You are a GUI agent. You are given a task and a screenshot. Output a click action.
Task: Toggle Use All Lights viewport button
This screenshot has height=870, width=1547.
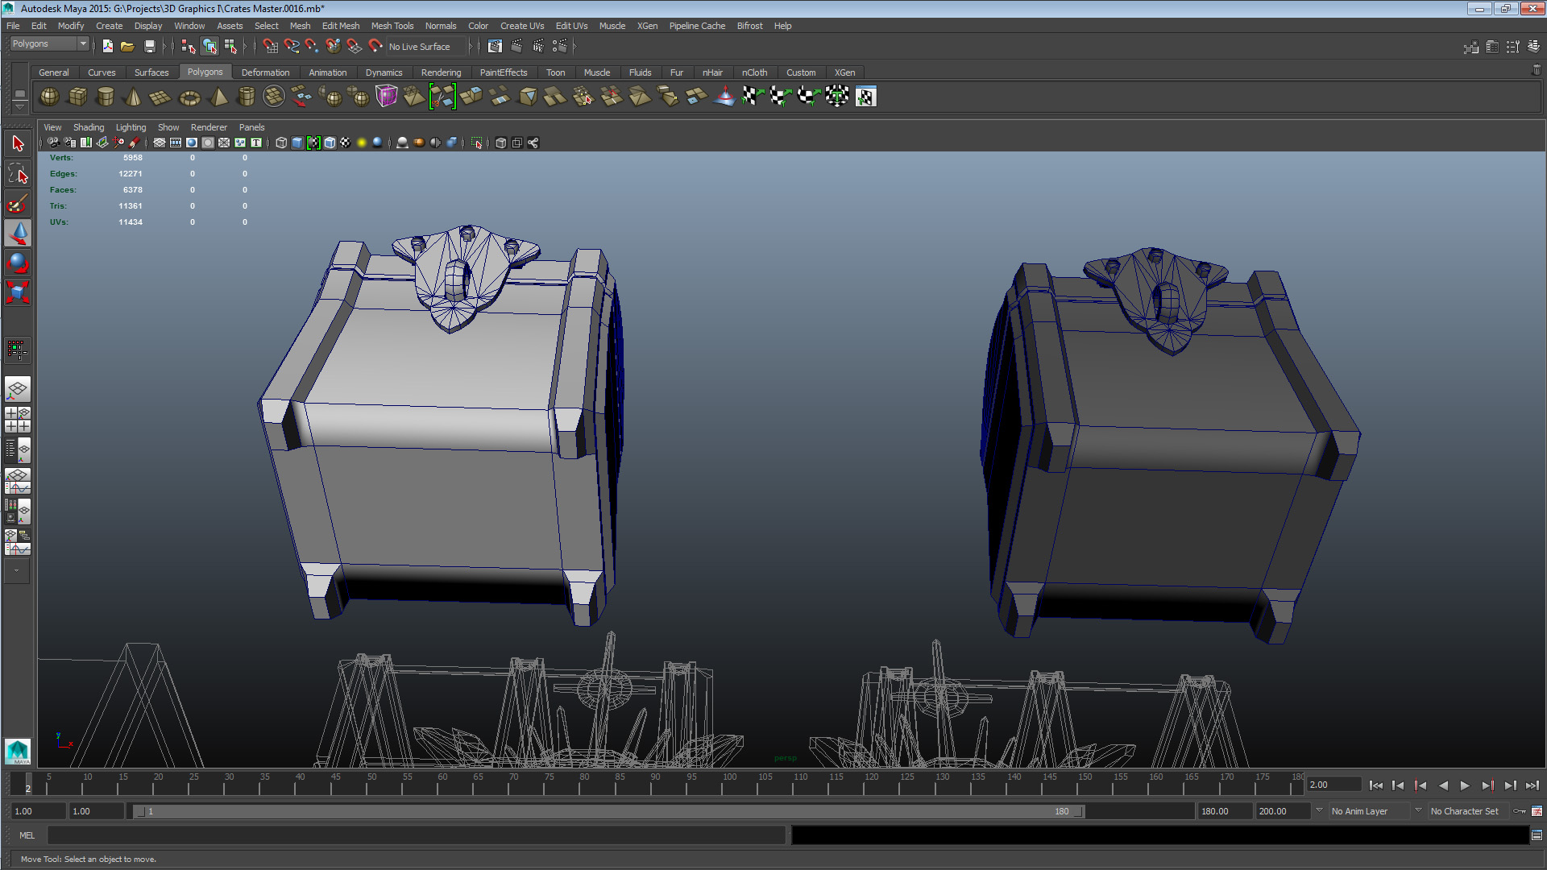tap(362, 143)
